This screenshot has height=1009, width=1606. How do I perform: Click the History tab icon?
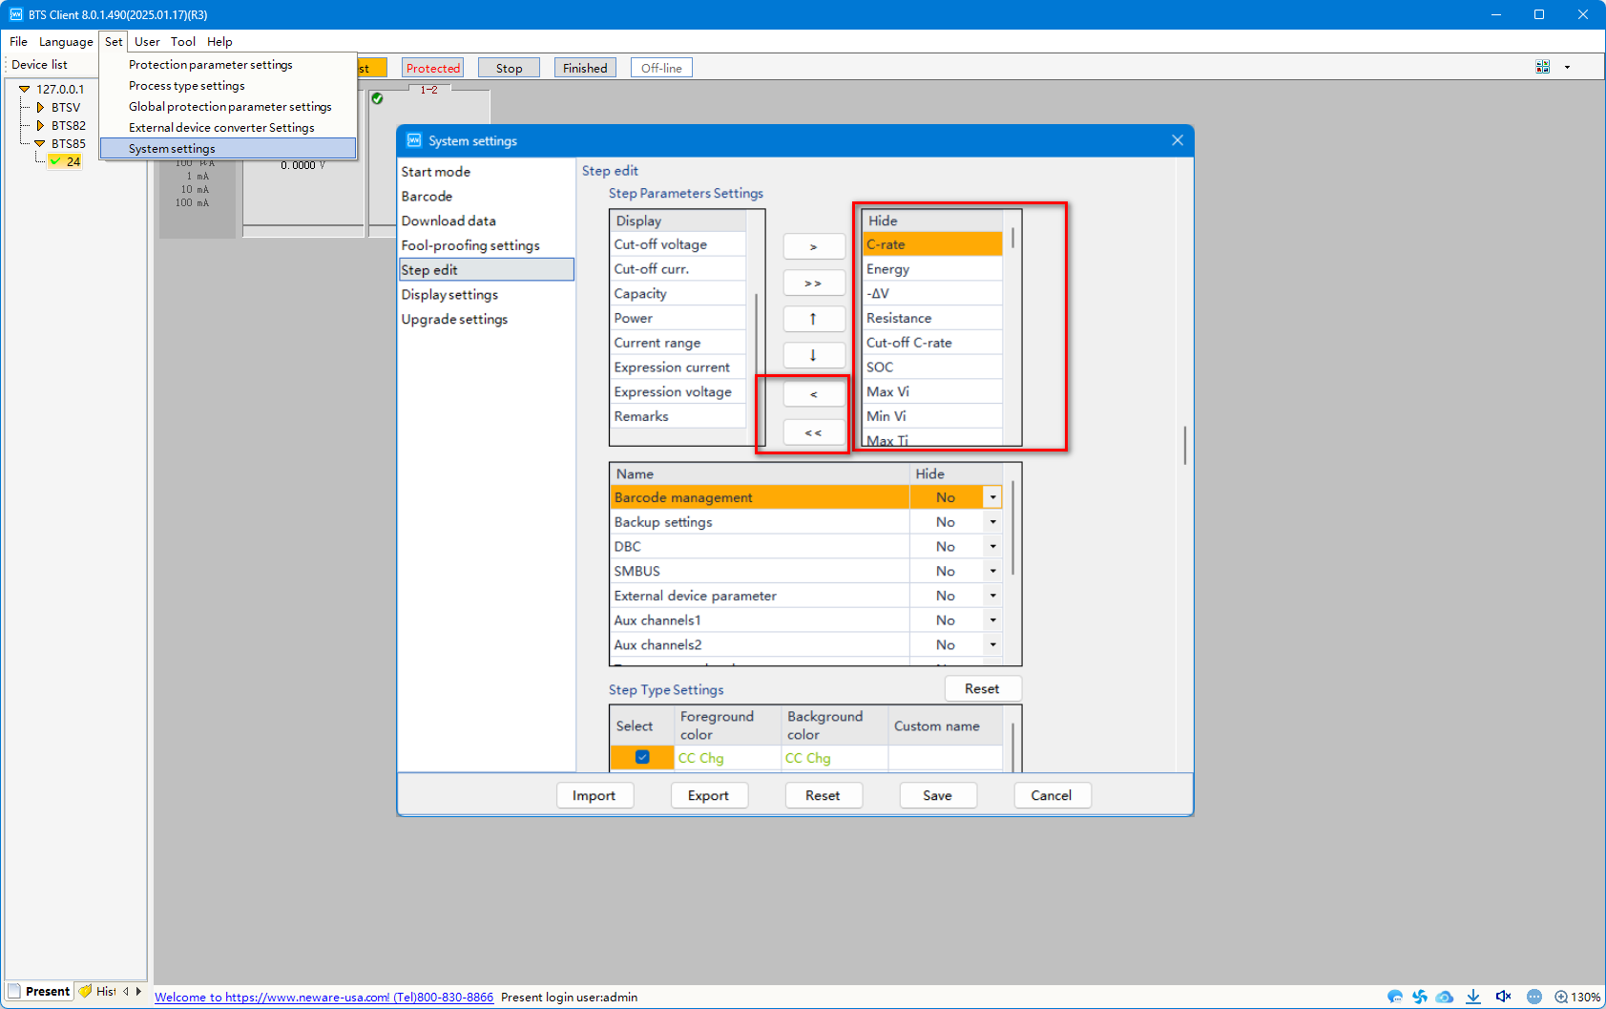[86, 991]
